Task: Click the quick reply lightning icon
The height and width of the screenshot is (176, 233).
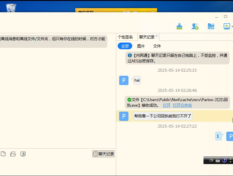Action: click(x=23, y=154)
